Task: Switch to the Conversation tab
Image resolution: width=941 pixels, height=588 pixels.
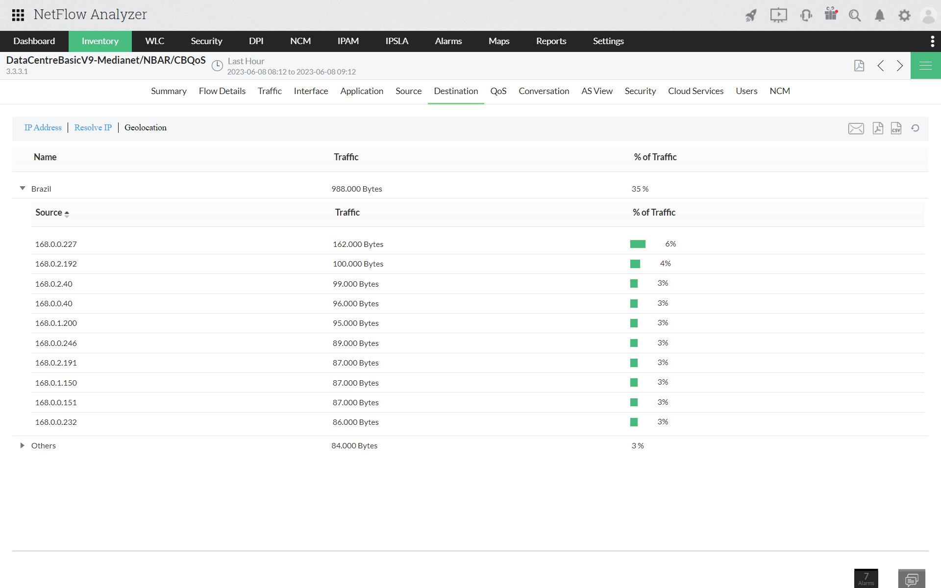Action: (544, 91)
